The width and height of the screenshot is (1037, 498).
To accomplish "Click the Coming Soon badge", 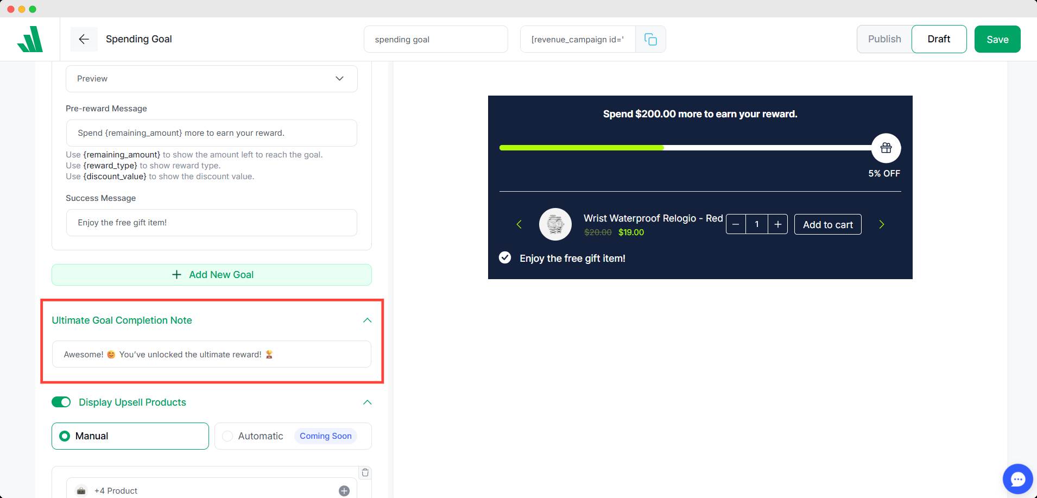I will [326, 436].
